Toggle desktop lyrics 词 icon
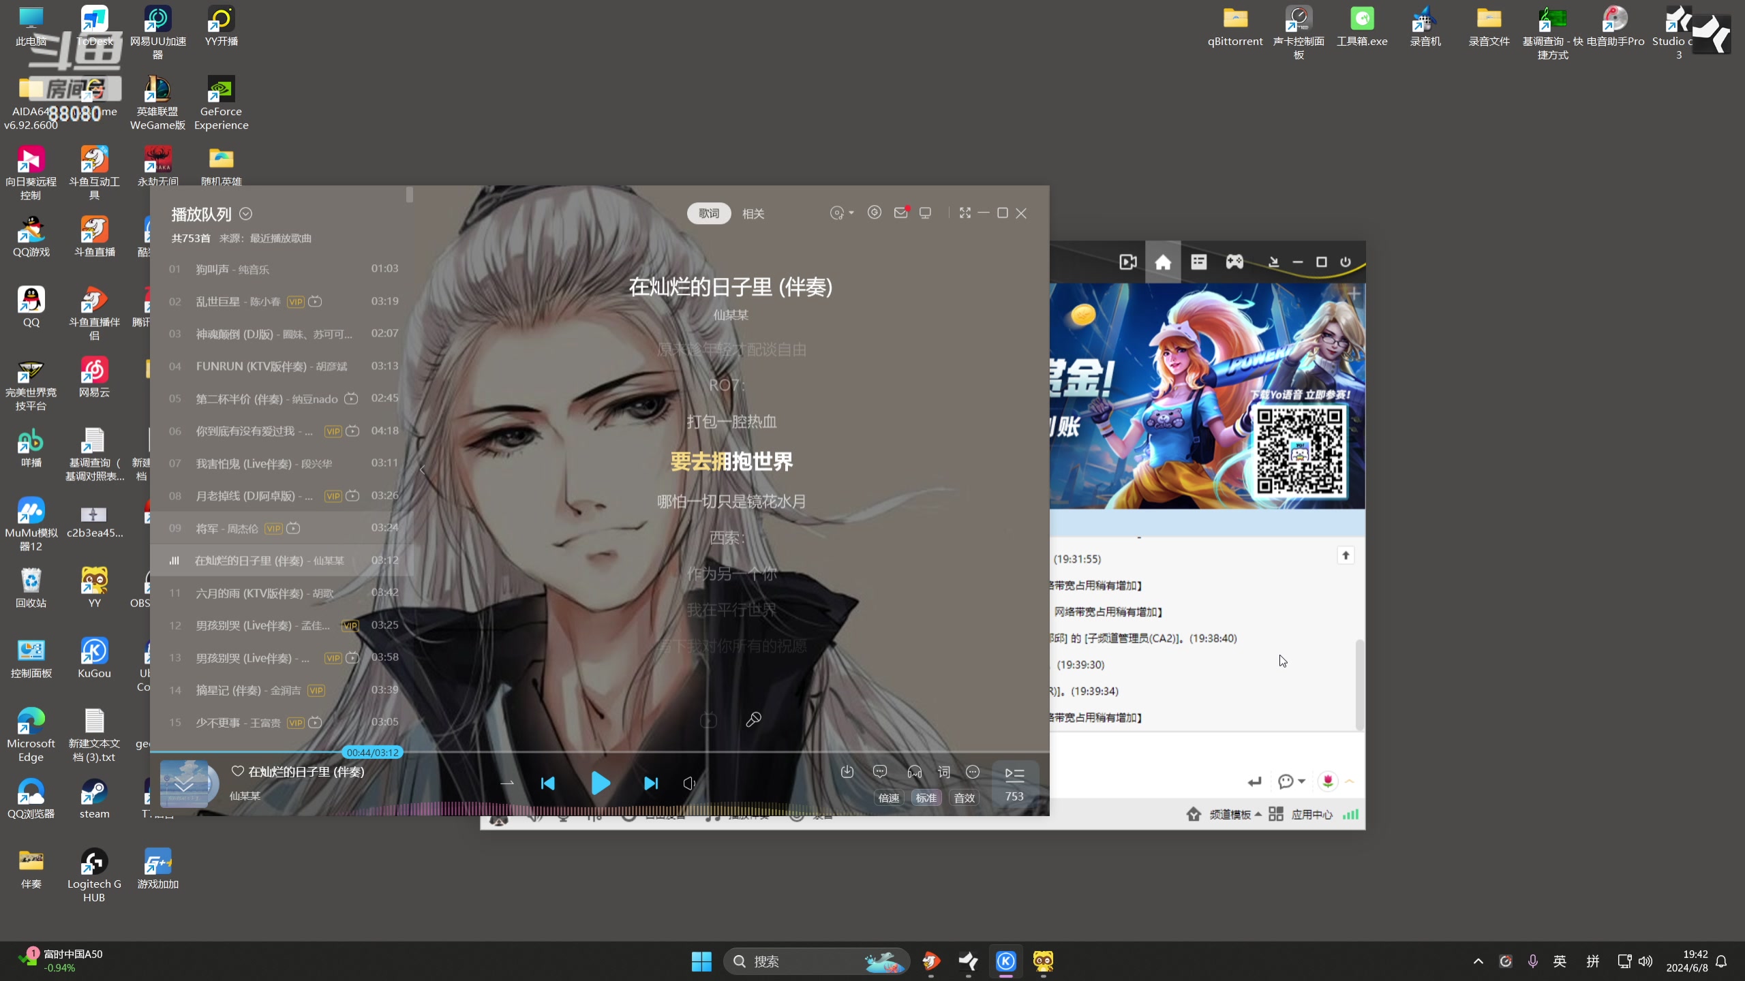 943,772
